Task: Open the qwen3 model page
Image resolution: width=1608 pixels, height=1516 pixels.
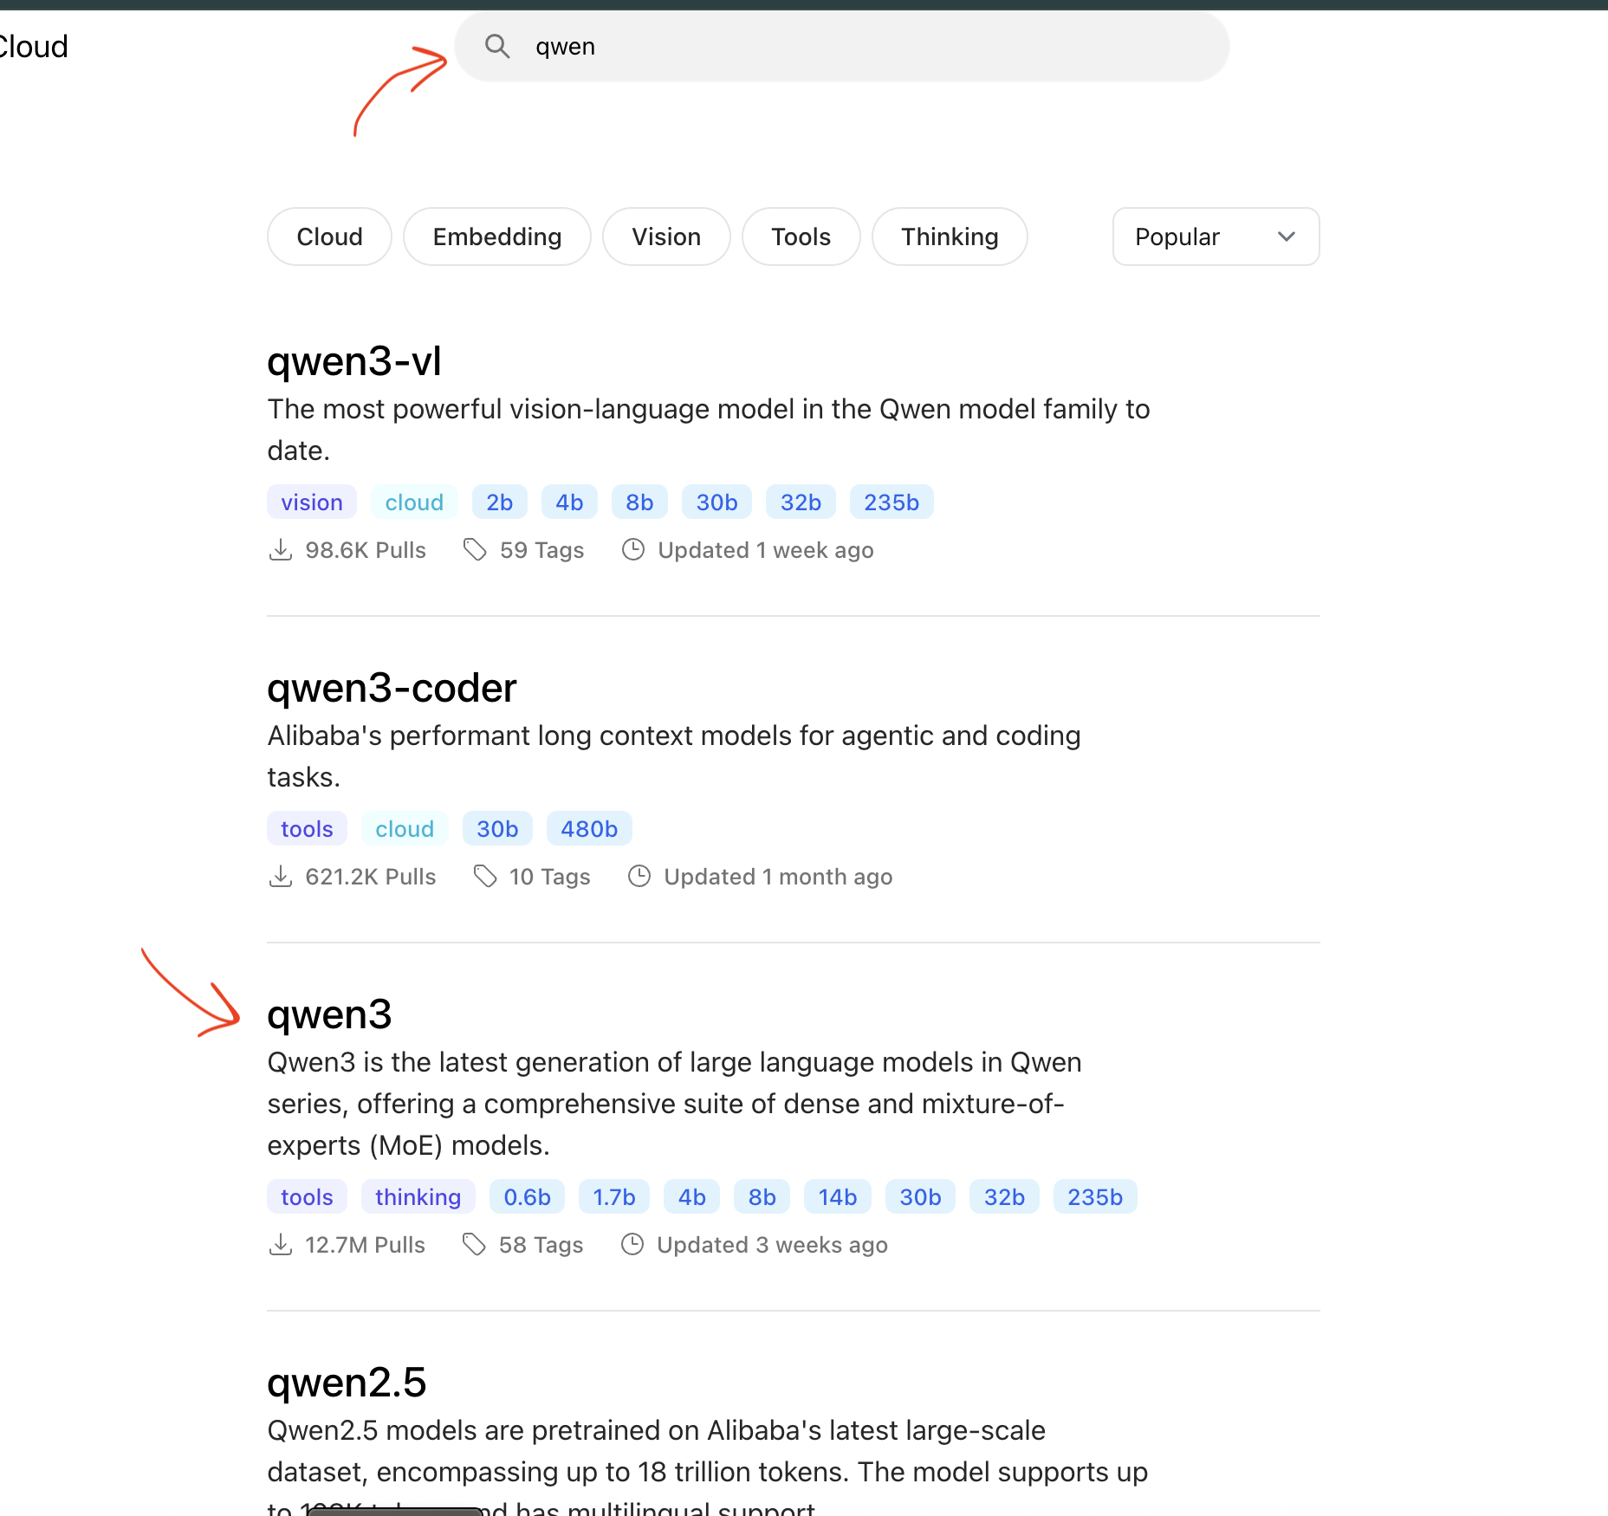Action: [x=329, y=1014]
